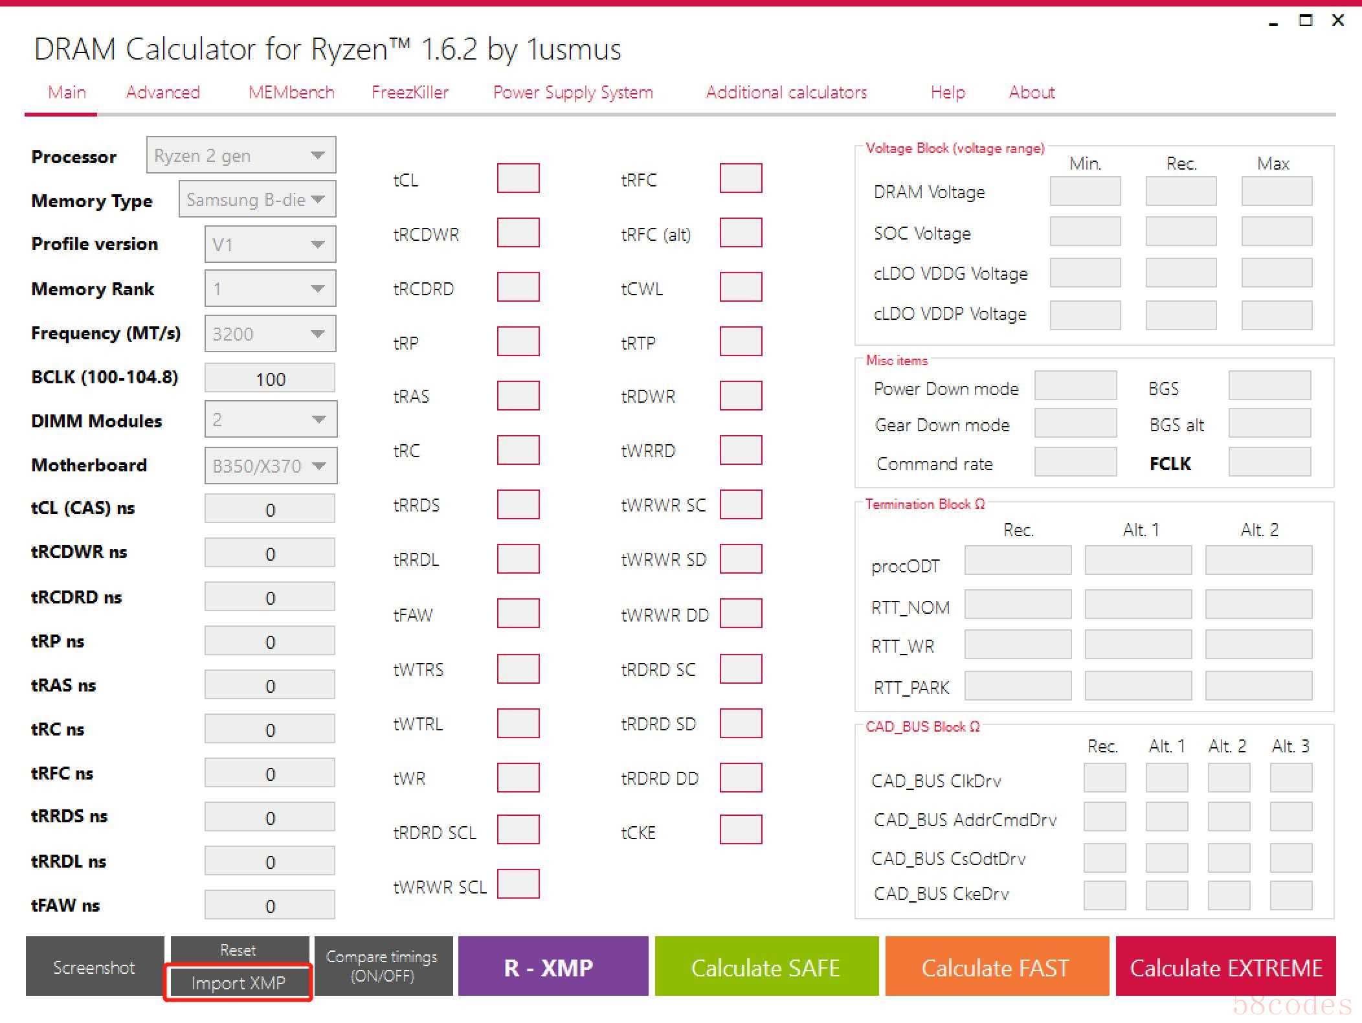Click the procODT Rec. field
The width and height of the screenshot is (1362, 1023).
[1018, 560]
